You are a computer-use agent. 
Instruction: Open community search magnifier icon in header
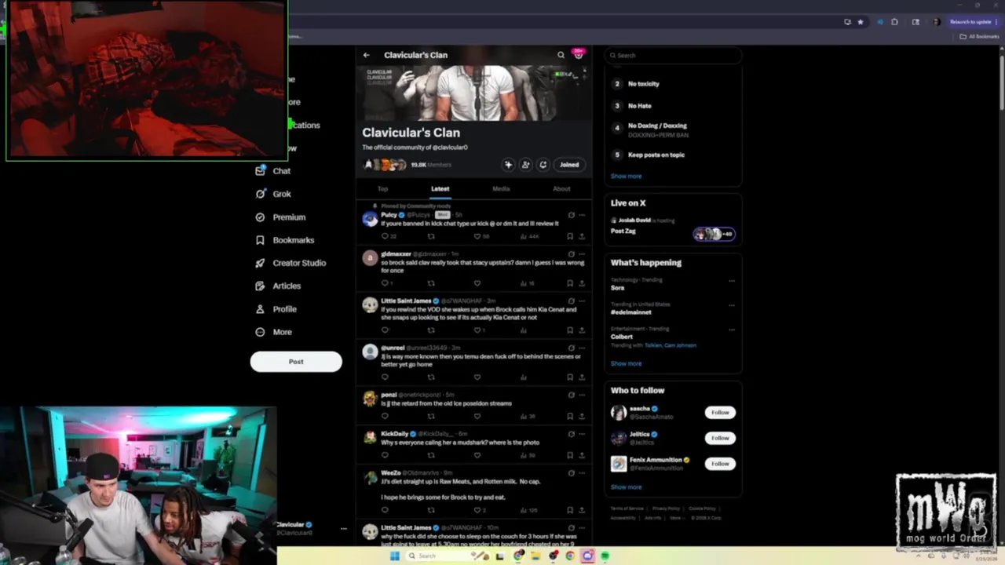pos(561,55)
